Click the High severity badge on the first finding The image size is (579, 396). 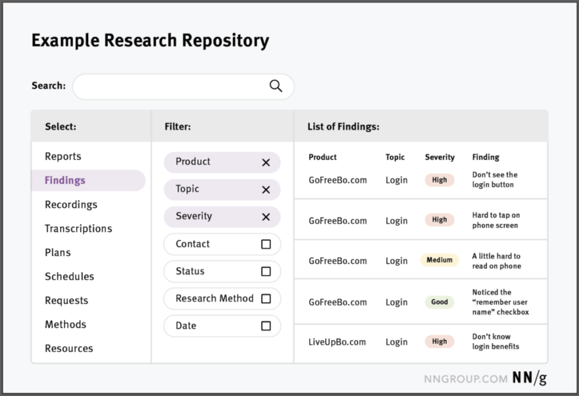click(x=439, y=180)
